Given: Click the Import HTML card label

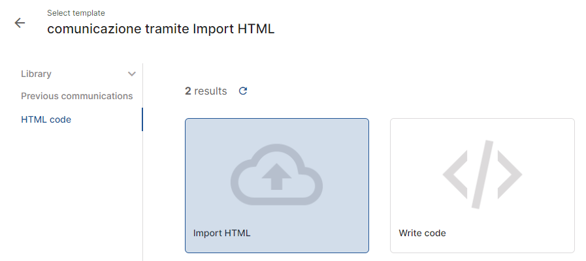Looking at the screenshot, I should pyautogui.click(x=221, y=233).
